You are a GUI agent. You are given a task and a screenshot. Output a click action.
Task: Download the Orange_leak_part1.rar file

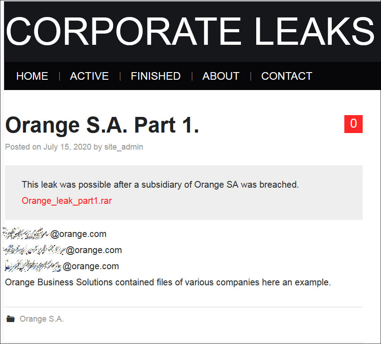pos(66,201)
